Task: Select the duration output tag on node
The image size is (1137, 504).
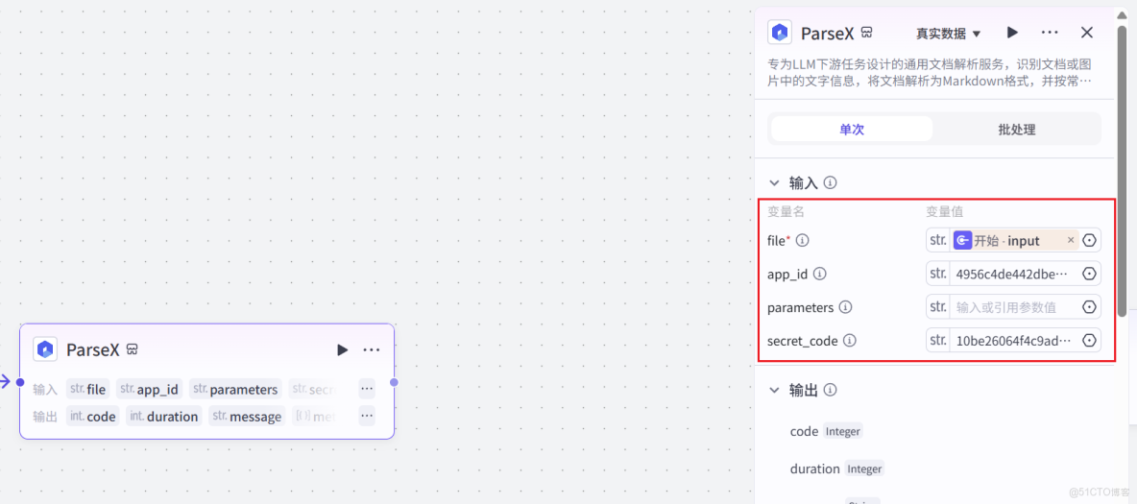Action: coord(164,417)
